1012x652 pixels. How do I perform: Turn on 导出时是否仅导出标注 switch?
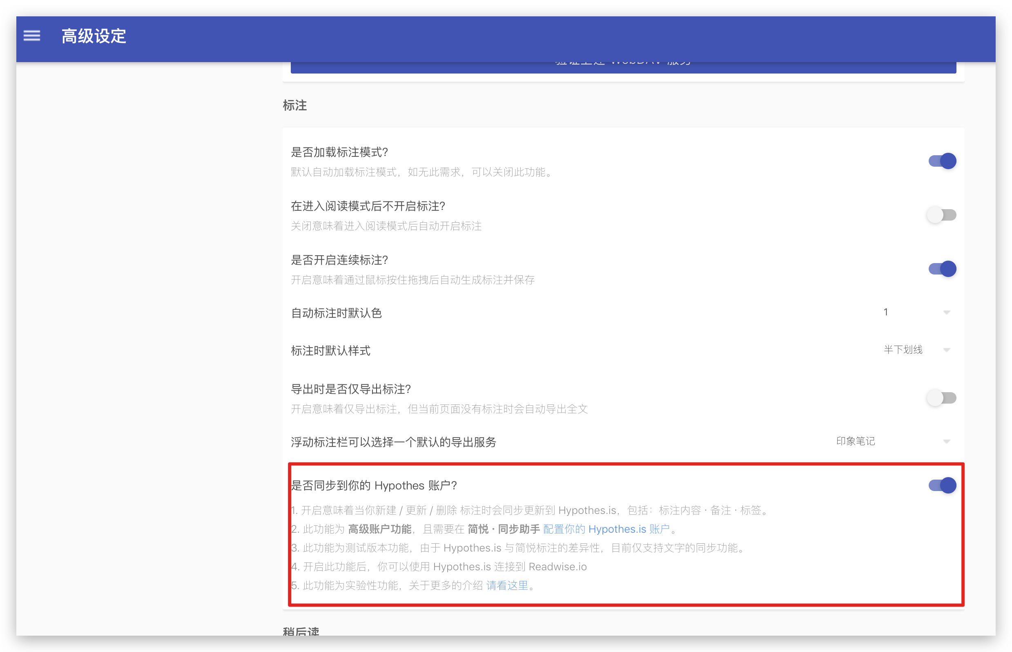tap(941, 398)
